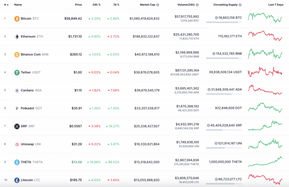This screenshot has width=289, height=187.
Task: Sort the table by 24h % column
Action: tap(96, 5)
